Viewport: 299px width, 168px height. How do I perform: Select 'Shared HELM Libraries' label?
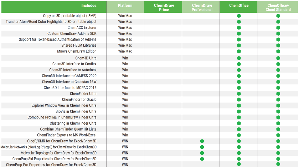pos(79,45)
